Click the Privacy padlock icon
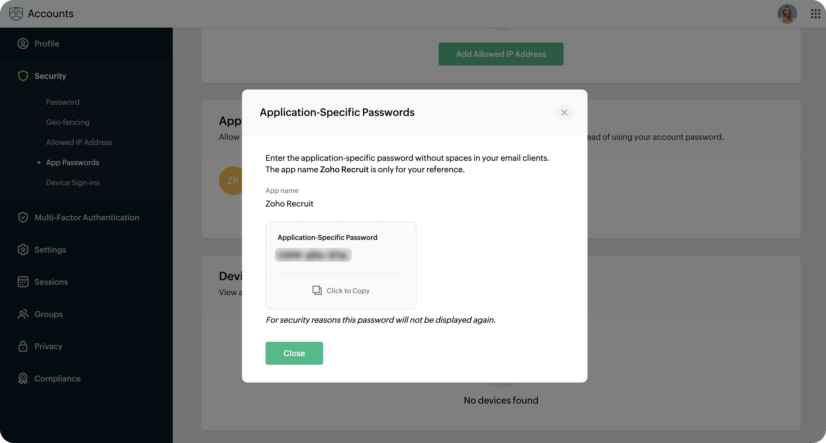The image size is (826, 443). point(23,346)
